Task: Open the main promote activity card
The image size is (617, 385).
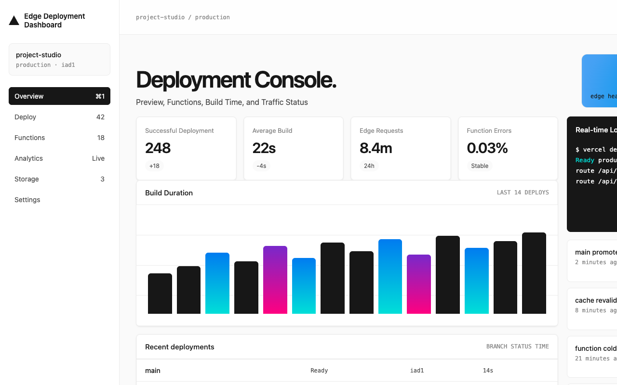Action: click(x=592, y=261)
